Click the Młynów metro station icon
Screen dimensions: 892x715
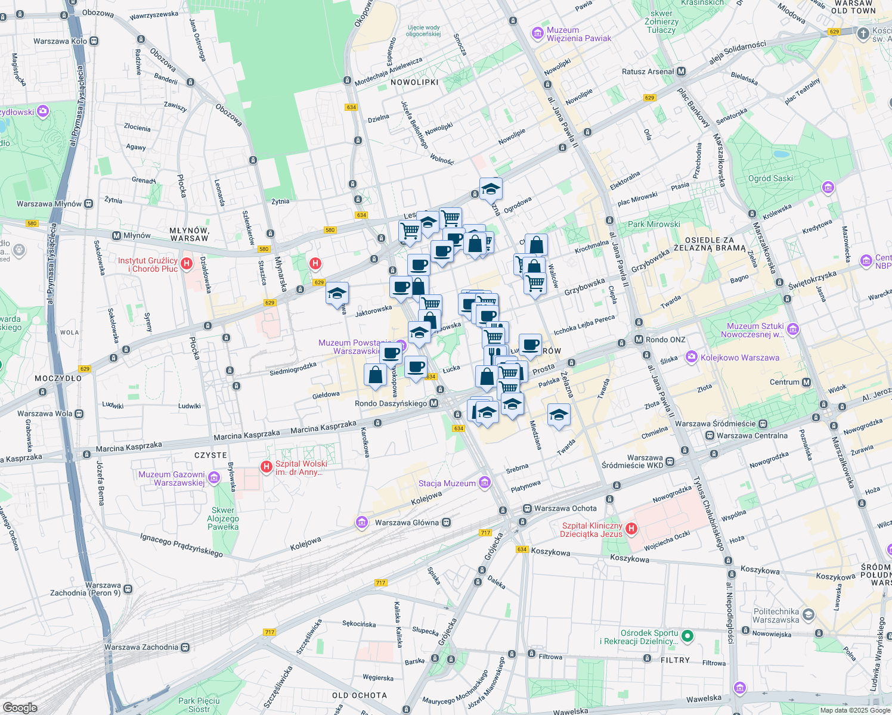[117, 235]
